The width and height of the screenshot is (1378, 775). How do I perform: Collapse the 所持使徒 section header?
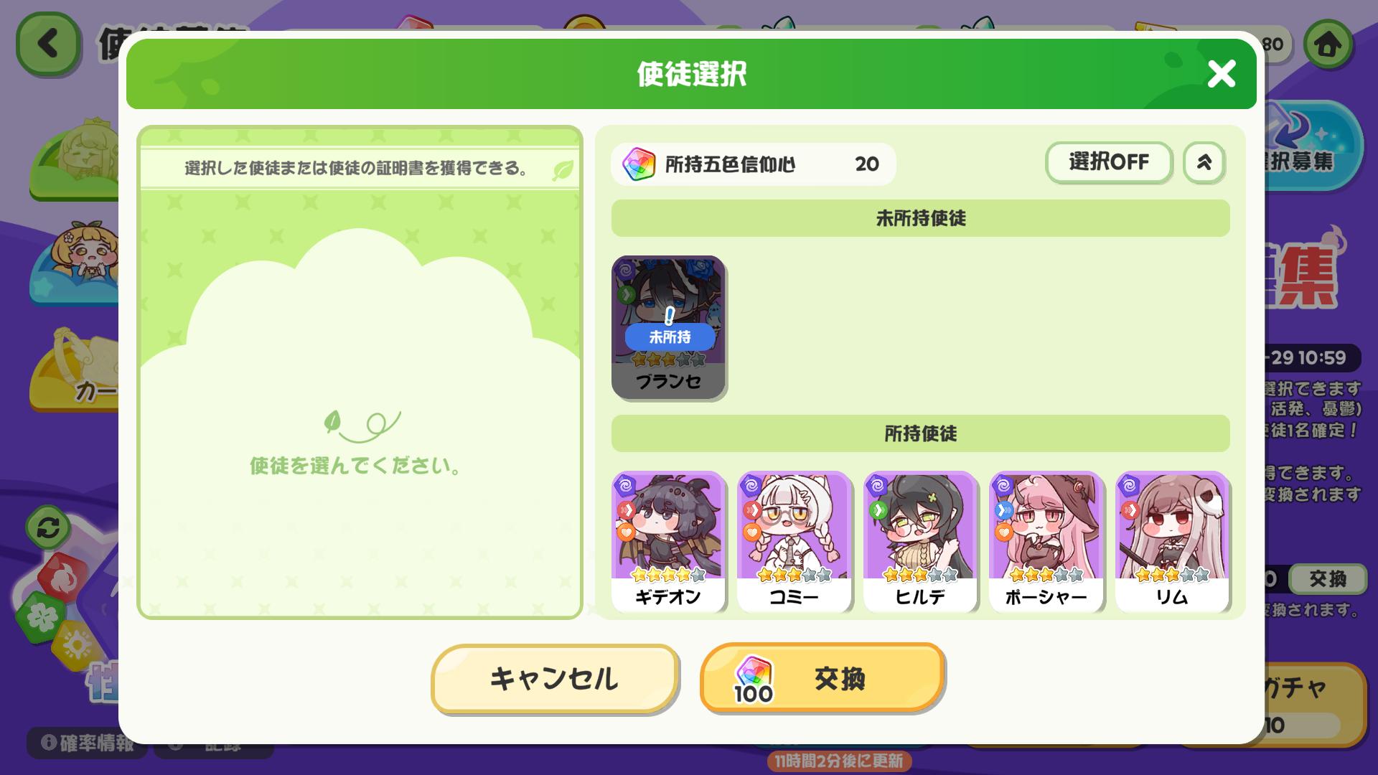pos(920,433)
